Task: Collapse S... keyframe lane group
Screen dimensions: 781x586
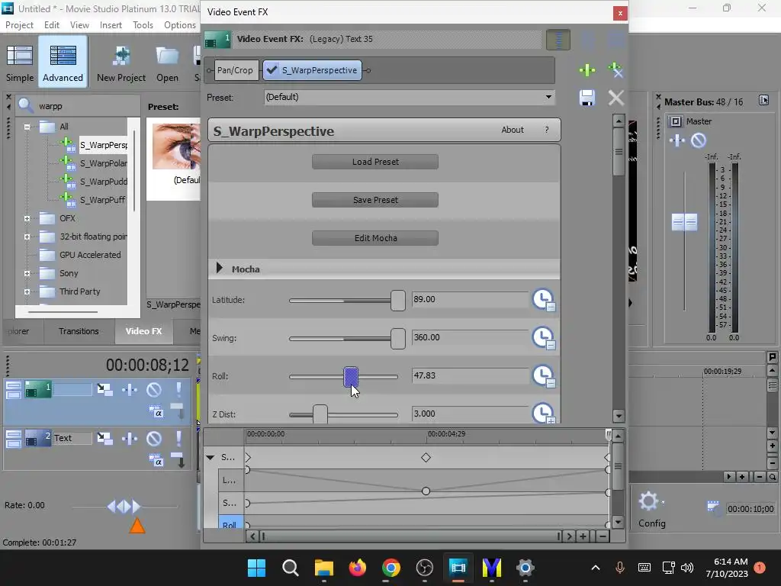Action: [x=211, y=457]
